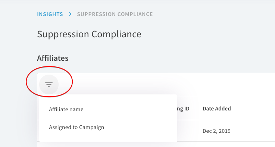Sort by the Date Added column header
The height and width of the screenshot is (147, 275).
pyautogui.click(x=216, y=109)
